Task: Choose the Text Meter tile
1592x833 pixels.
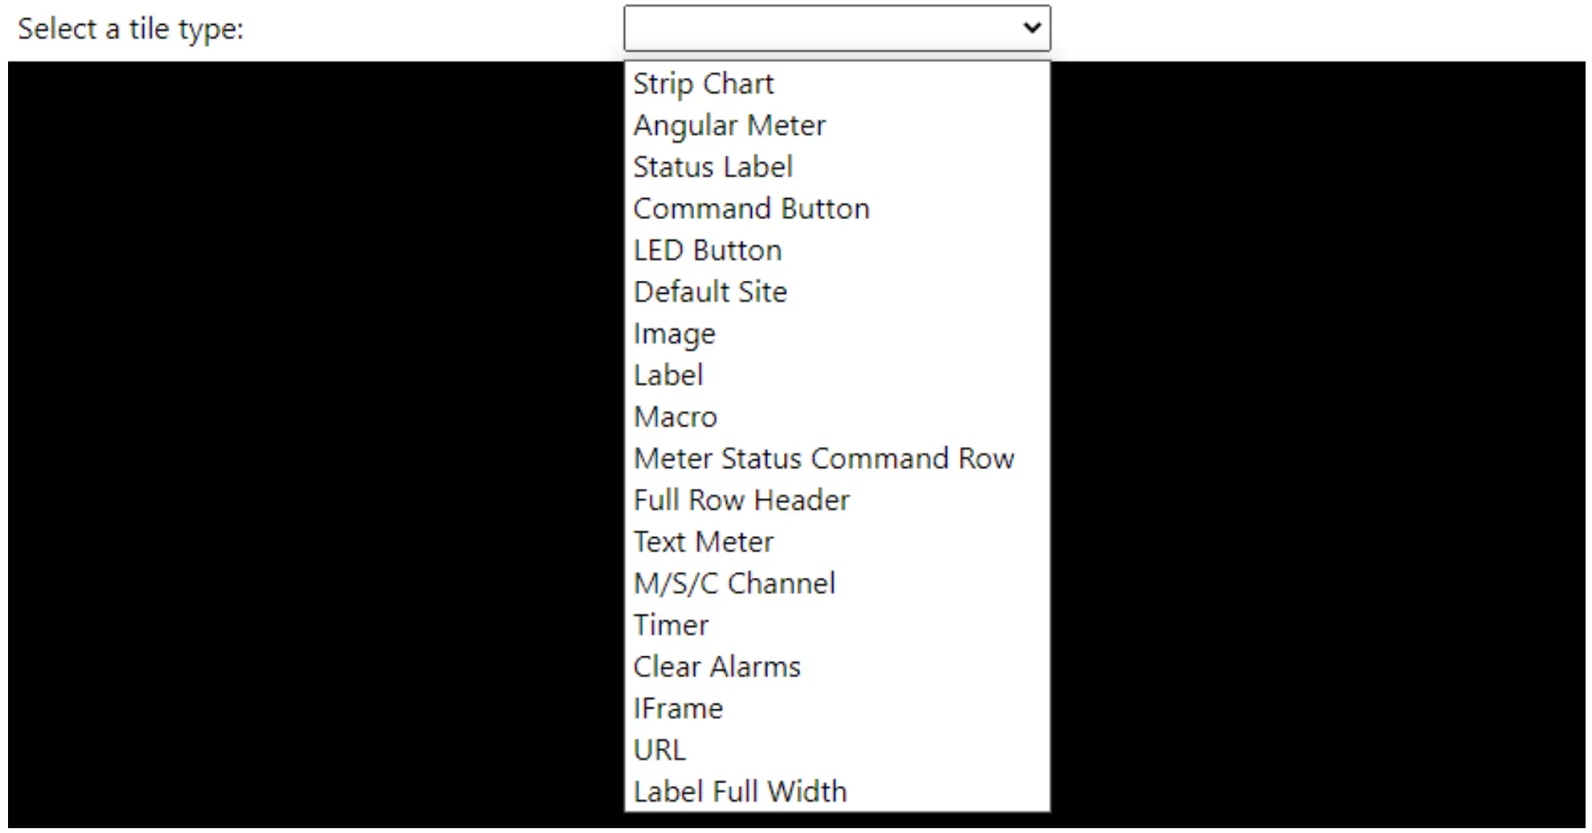Action: 704,542
